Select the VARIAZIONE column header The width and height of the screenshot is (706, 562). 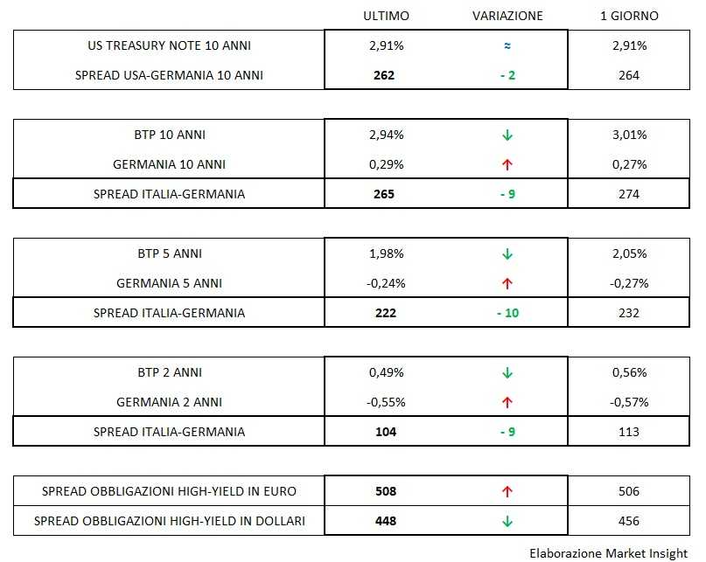point(507,16)
